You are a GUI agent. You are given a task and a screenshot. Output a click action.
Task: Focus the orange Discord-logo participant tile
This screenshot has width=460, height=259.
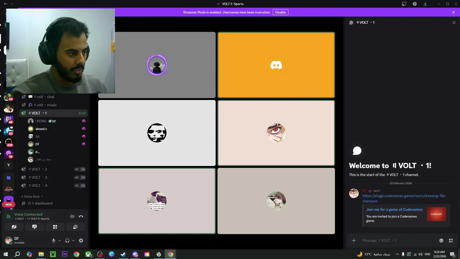(x=276, y=65)
